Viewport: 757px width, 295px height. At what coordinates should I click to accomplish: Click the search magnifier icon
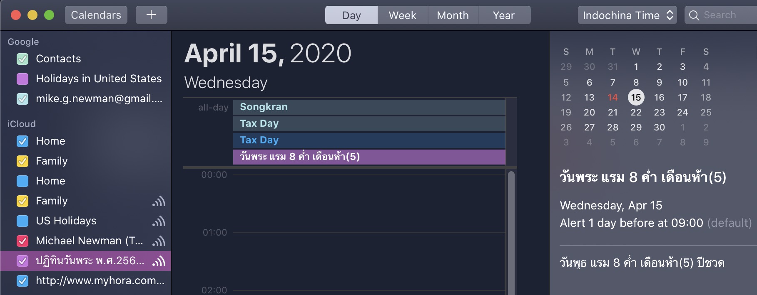[x=694, y=15]
